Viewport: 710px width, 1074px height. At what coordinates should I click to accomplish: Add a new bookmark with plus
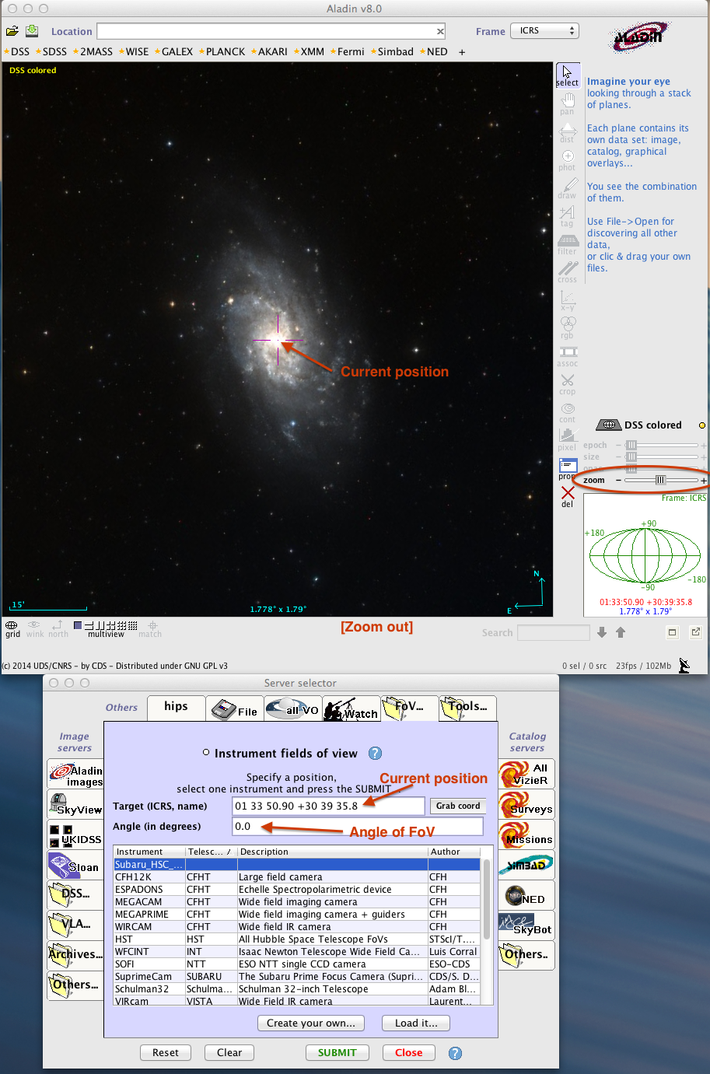pyautogui.click(x=462, y=52)
